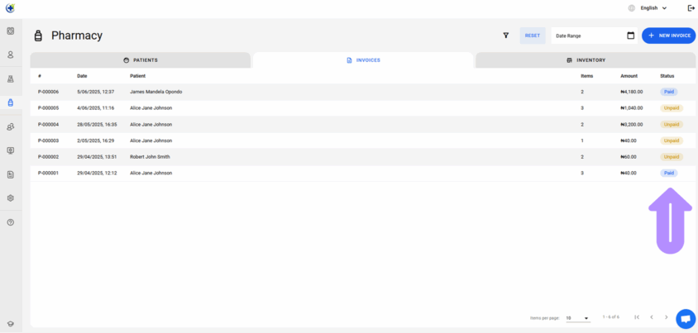The width and height of the screenshot is (698, 333).
Task: Go to first page of invoices
Action: coord(637,317)
